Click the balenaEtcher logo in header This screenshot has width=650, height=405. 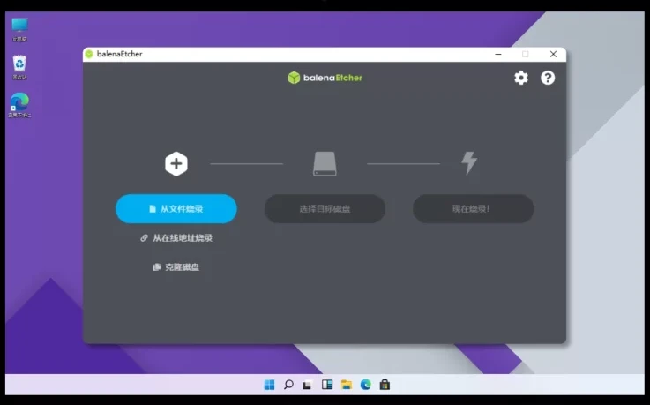(x=325, y=78)
